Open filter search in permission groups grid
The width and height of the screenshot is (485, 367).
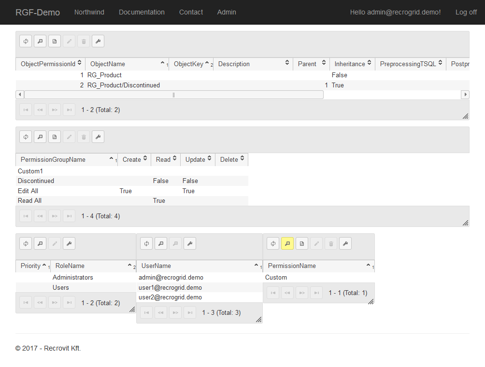pyautogui.click(x=40, y=137)
